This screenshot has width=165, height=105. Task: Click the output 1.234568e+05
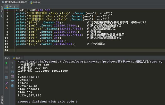[29, 77]
